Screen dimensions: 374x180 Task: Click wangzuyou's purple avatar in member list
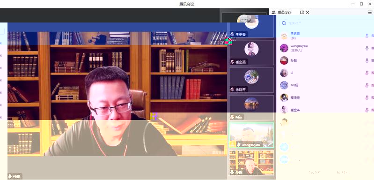(x=284, y=48)
